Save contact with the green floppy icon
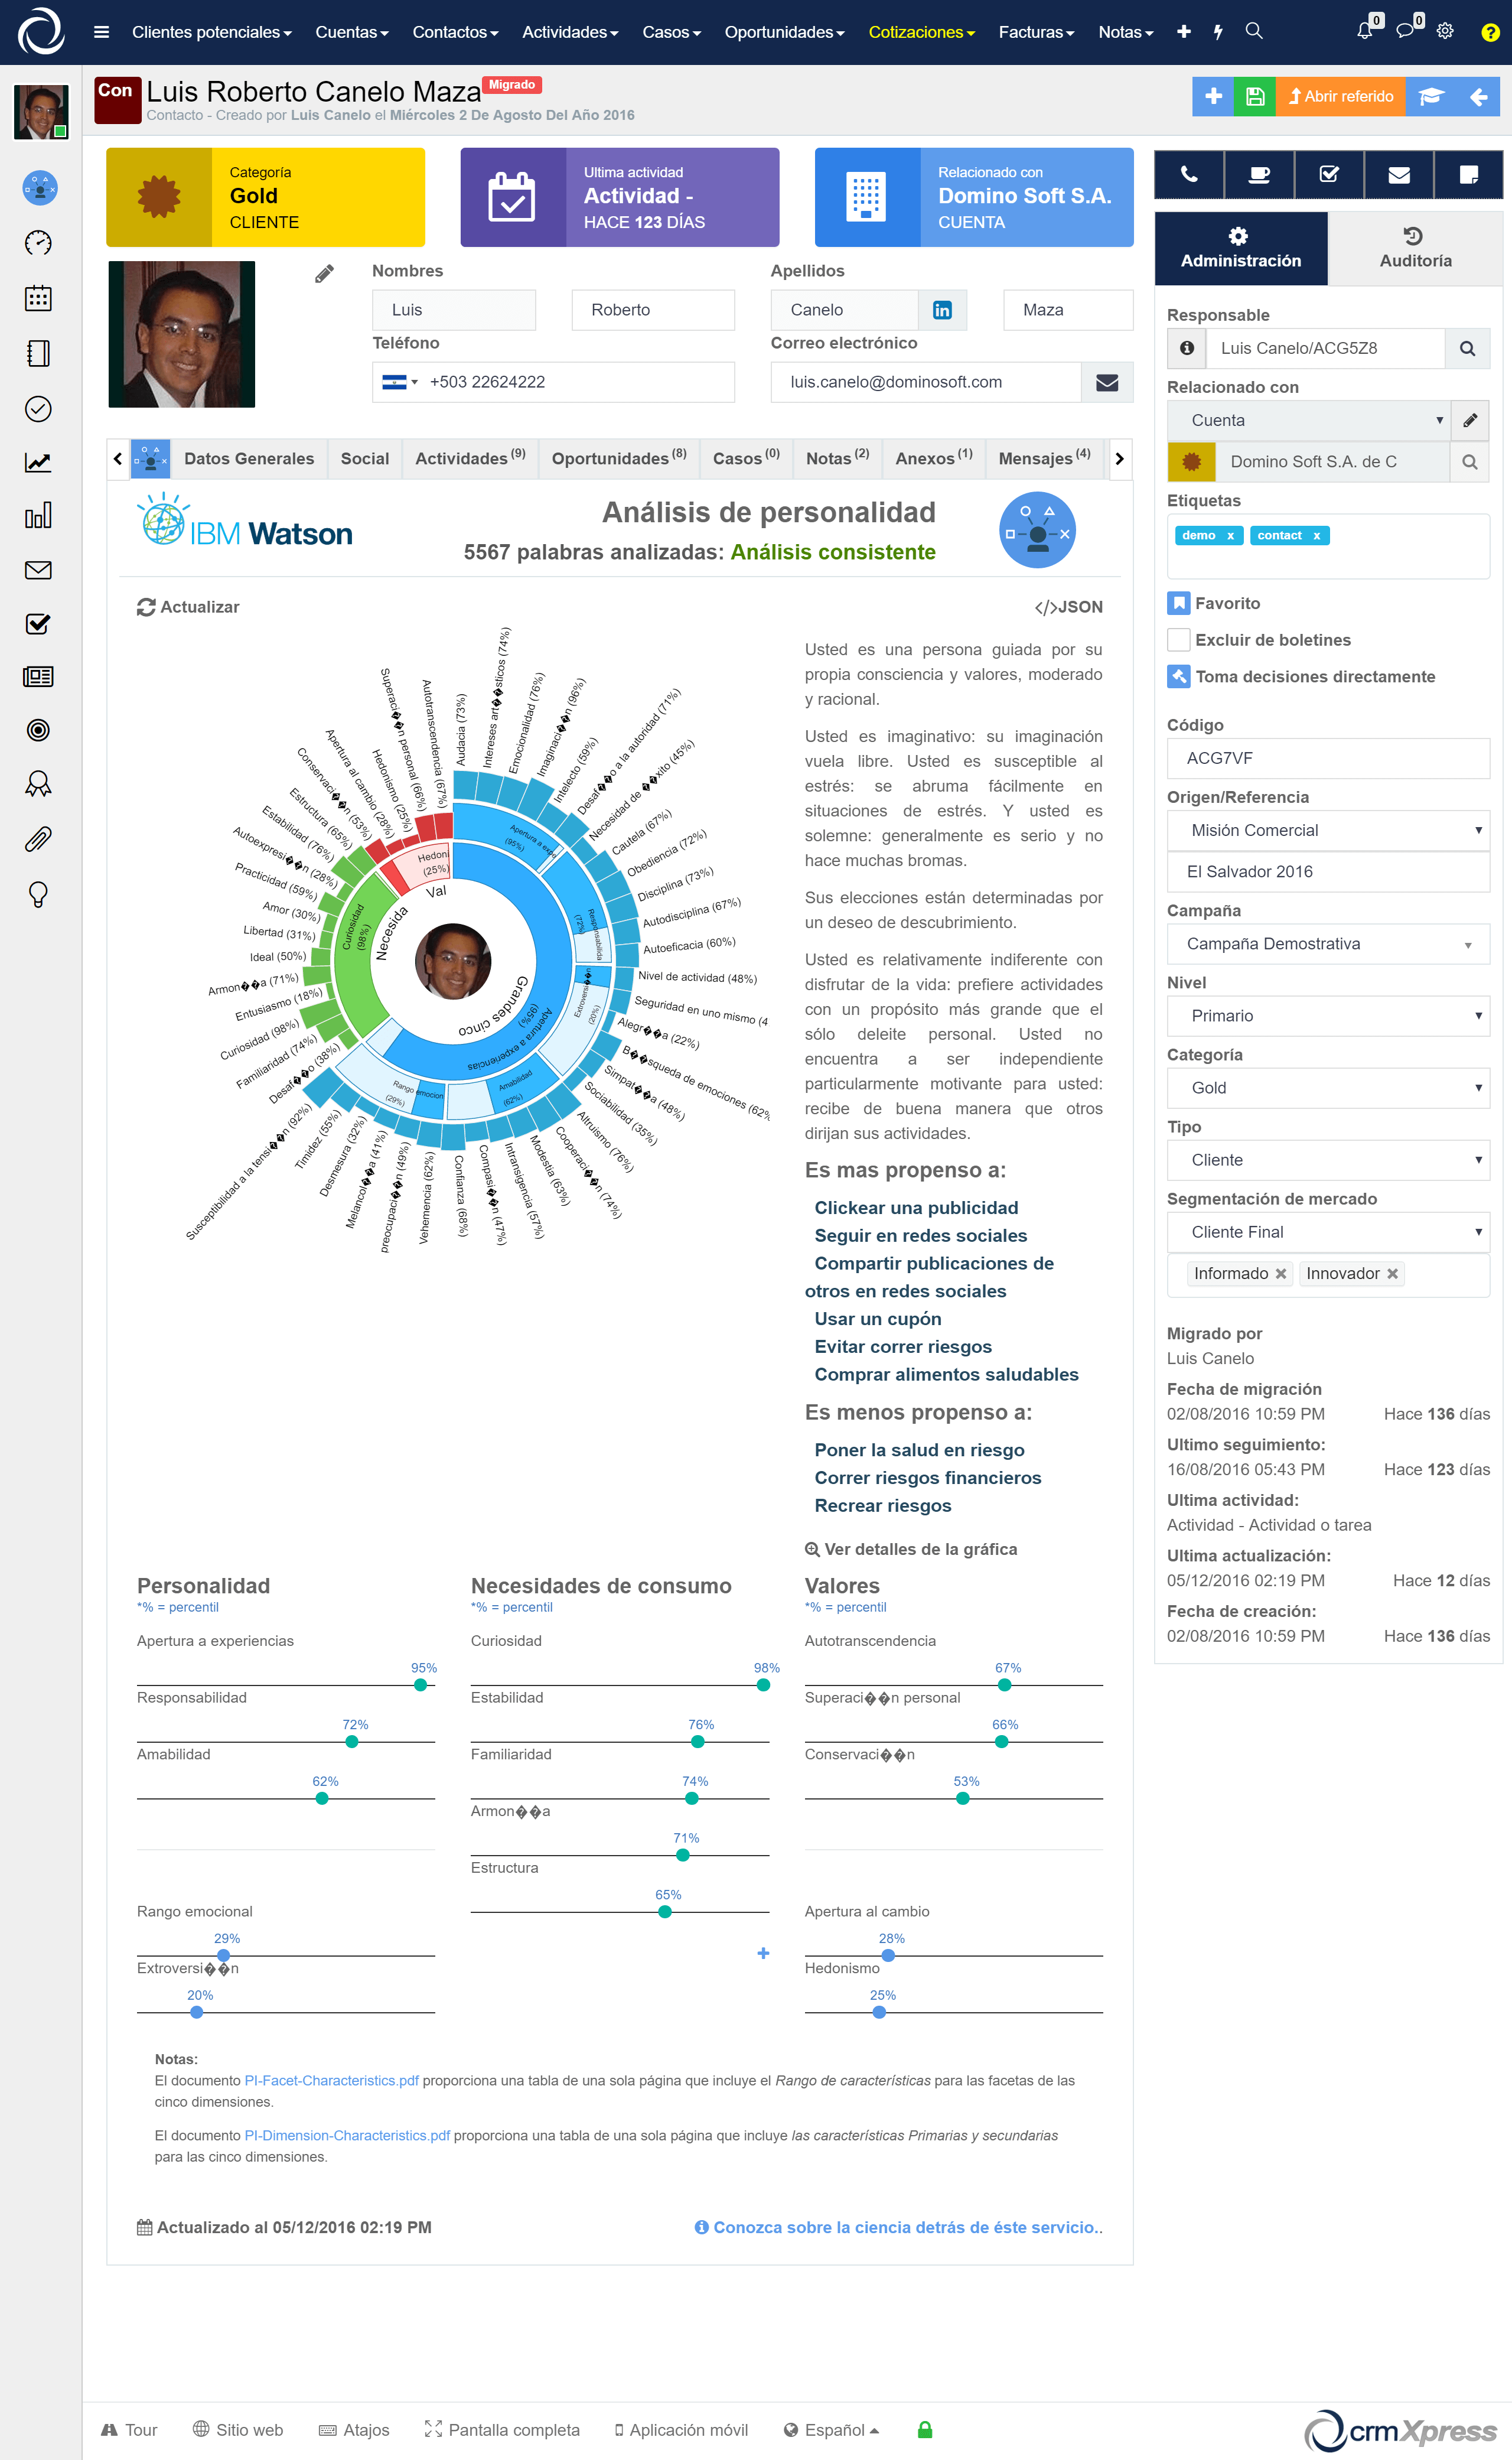The height and width of the screenshot is (2460, 1512). (x=1255, y=96)
